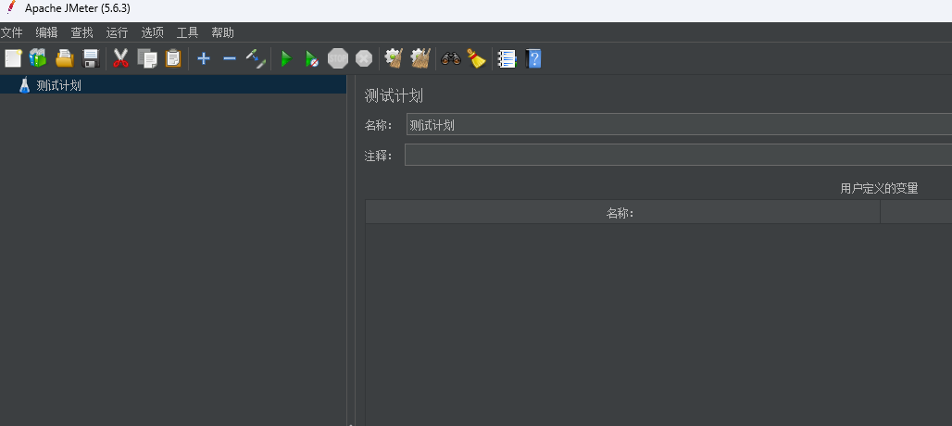
Task: Open the 运行 menu
Action: 118,32
